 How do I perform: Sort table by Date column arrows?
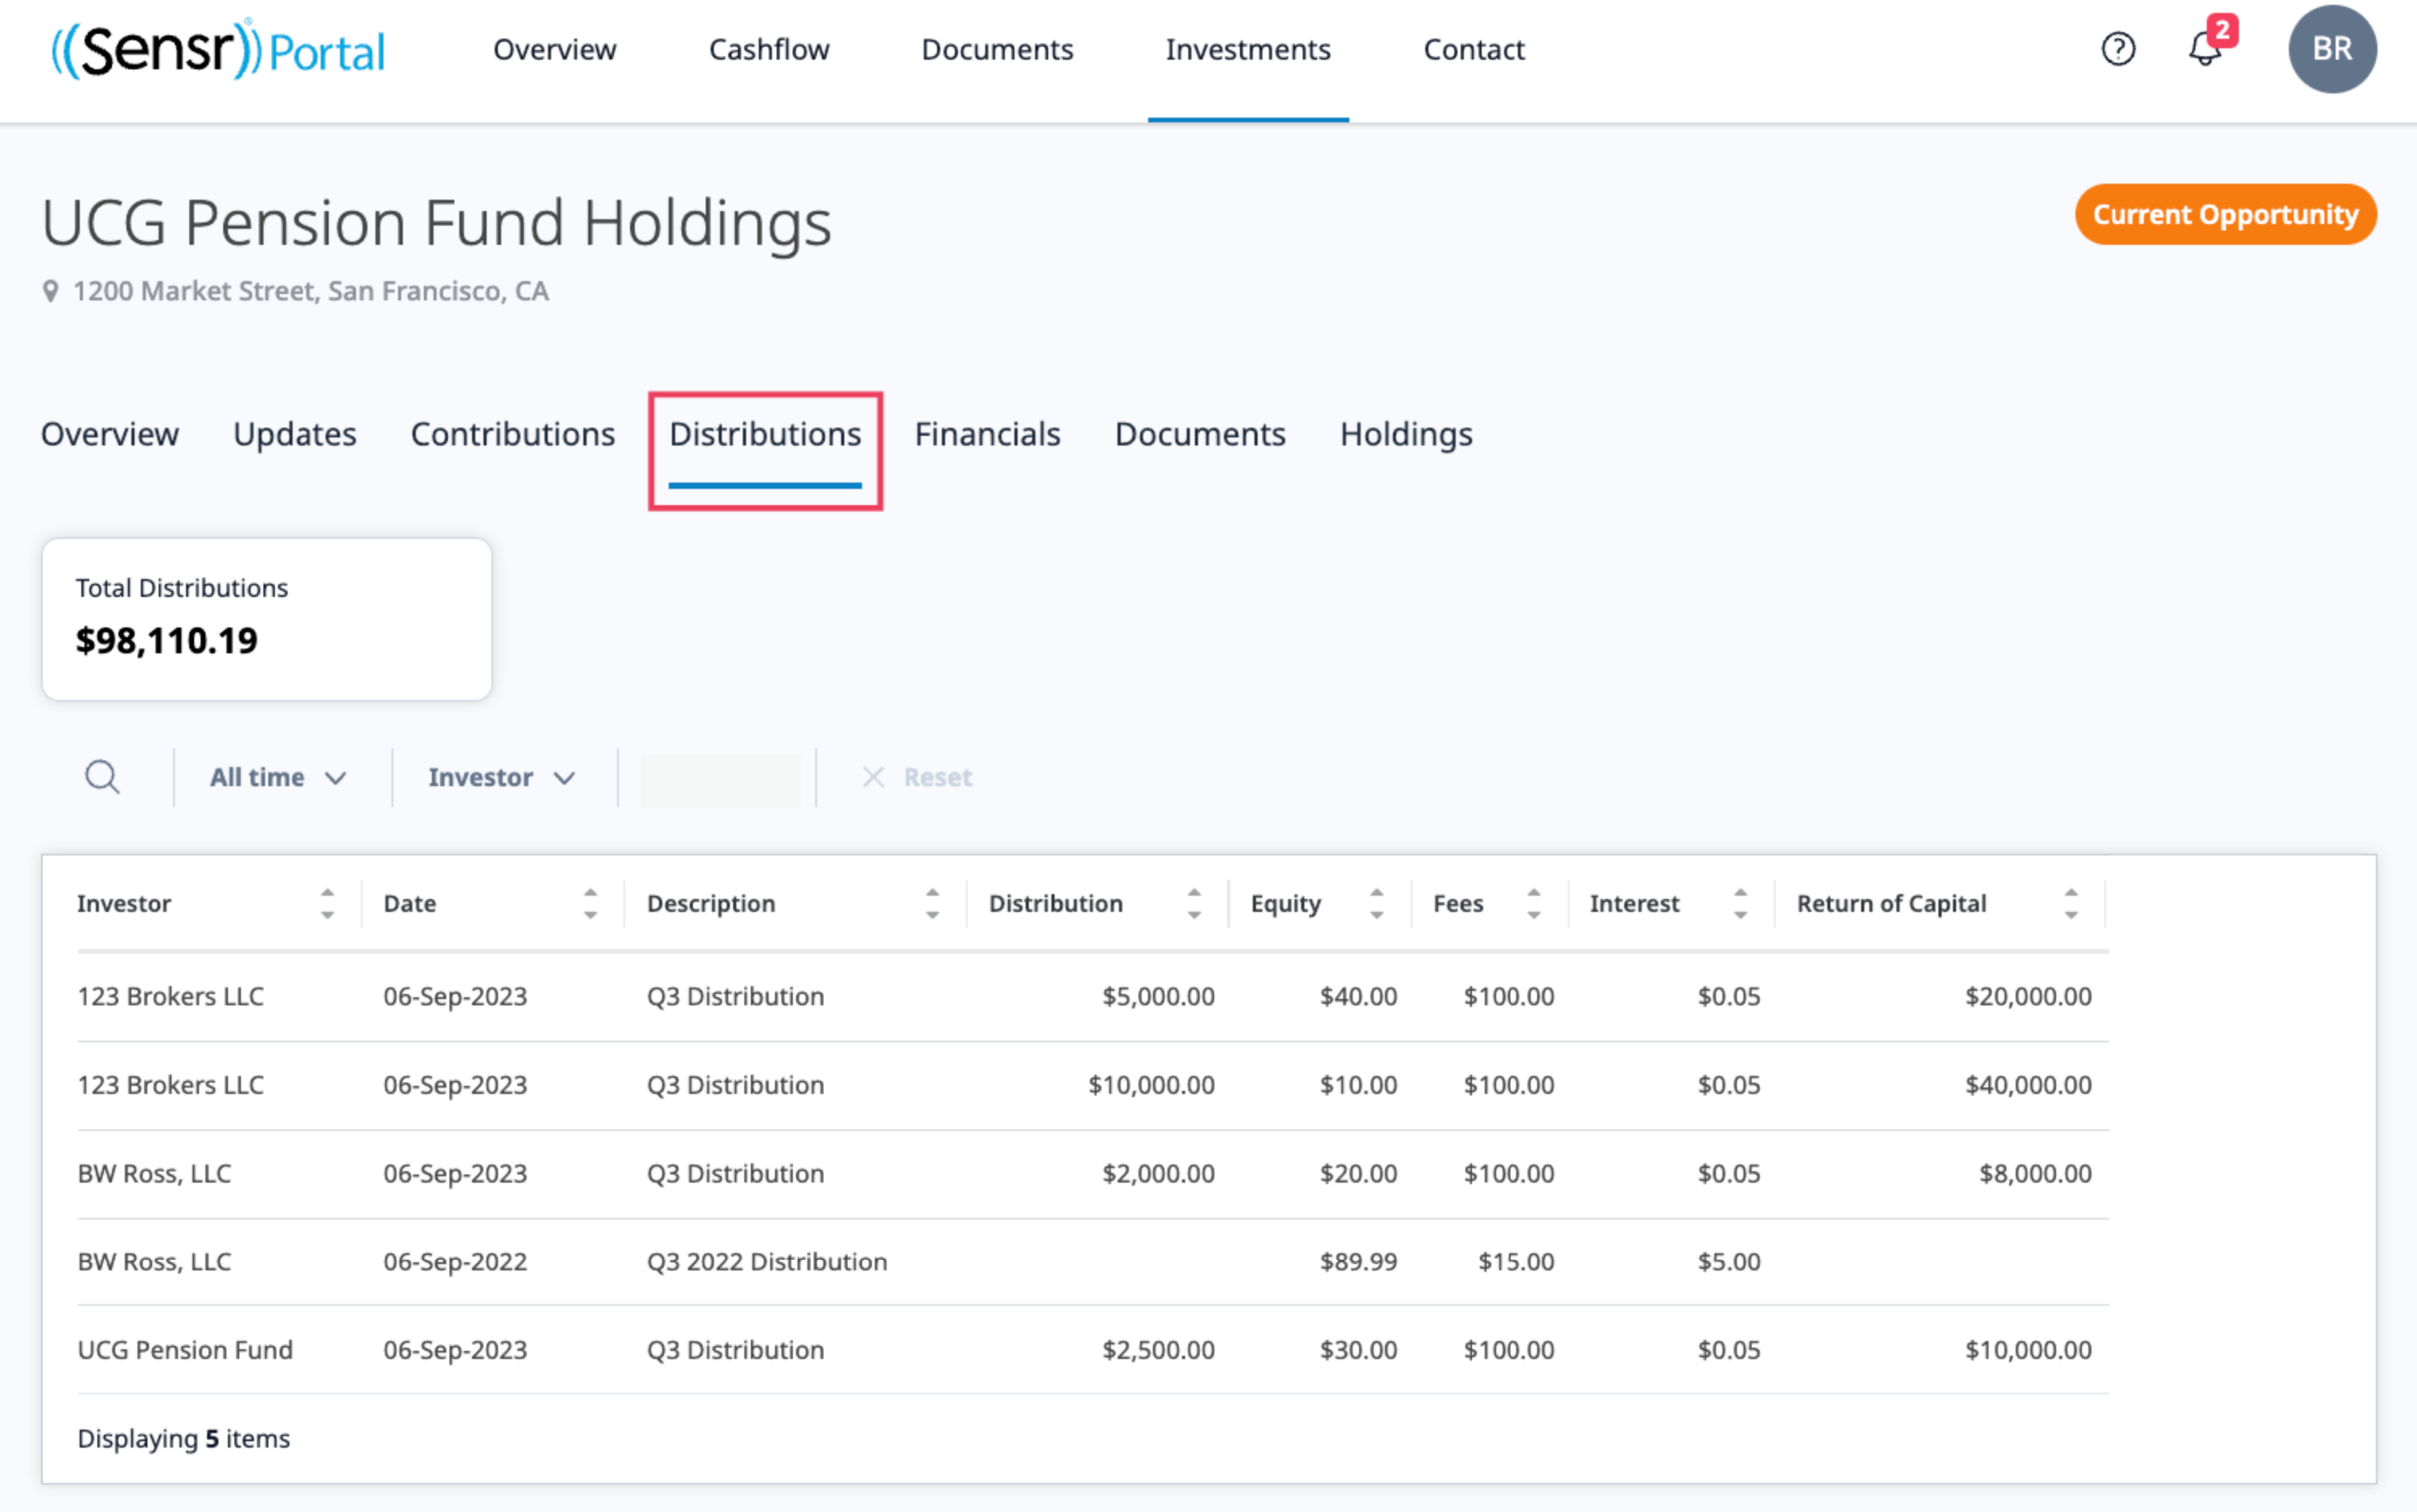(590, 903)
